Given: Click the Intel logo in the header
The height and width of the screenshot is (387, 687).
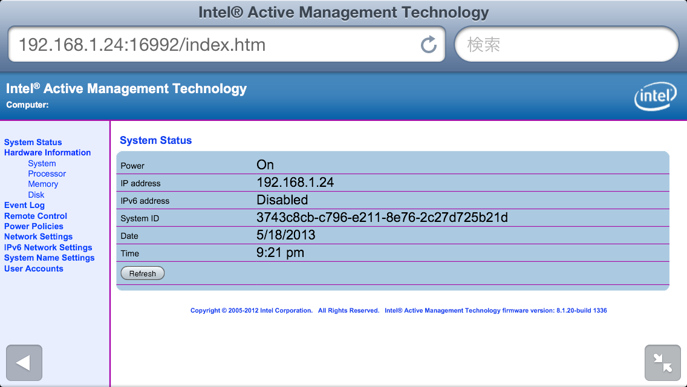Looking at the screenshot, I should coord(656,96).
